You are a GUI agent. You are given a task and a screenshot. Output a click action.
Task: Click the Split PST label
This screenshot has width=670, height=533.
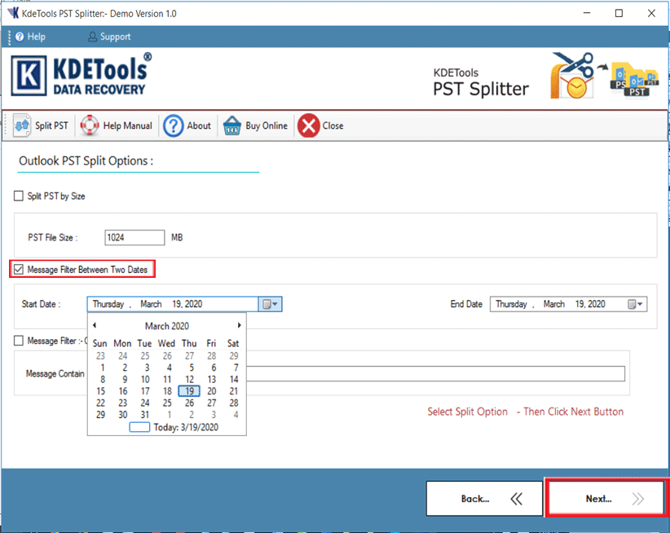[x=51, y=126]
